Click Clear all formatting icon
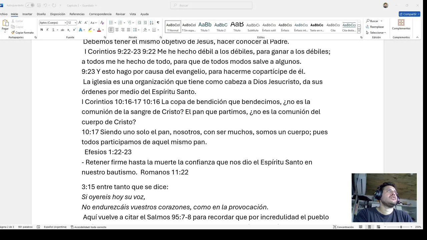Image resolution: width=427 pixels, height=240 pixels. (102, 23)
